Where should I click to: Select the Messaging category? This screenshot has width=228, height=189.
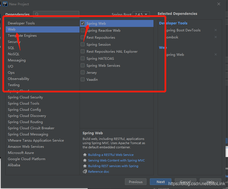43,60
